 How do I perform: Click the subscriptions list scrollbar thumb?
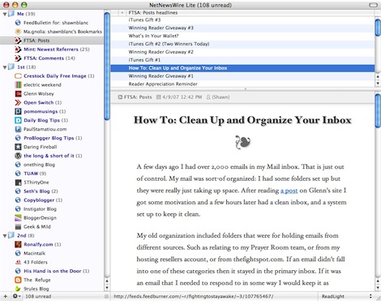[x=107, y=67]
